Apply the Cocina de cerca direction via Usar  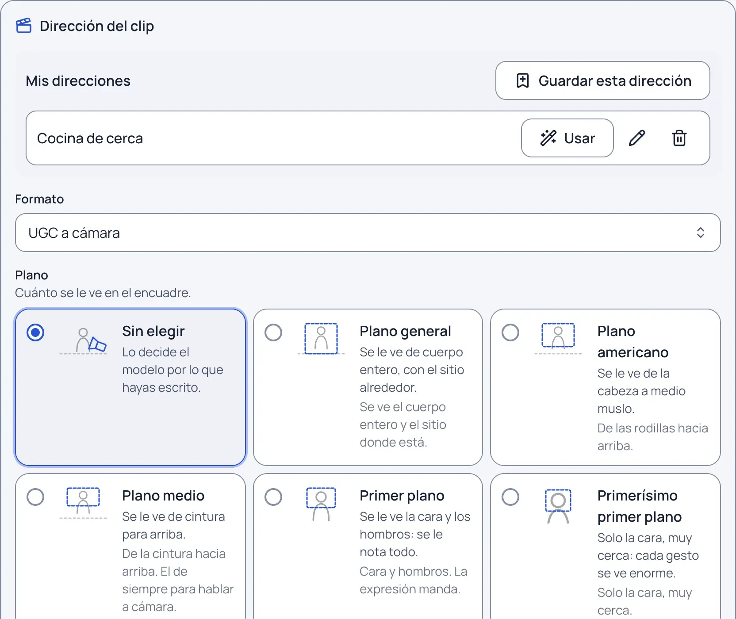(x=567, y=138)
